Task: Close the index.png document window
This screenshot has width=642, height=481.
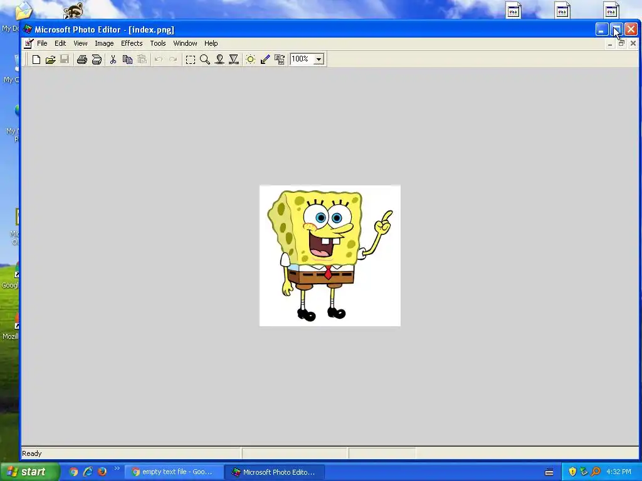Action: coord(633,43)
